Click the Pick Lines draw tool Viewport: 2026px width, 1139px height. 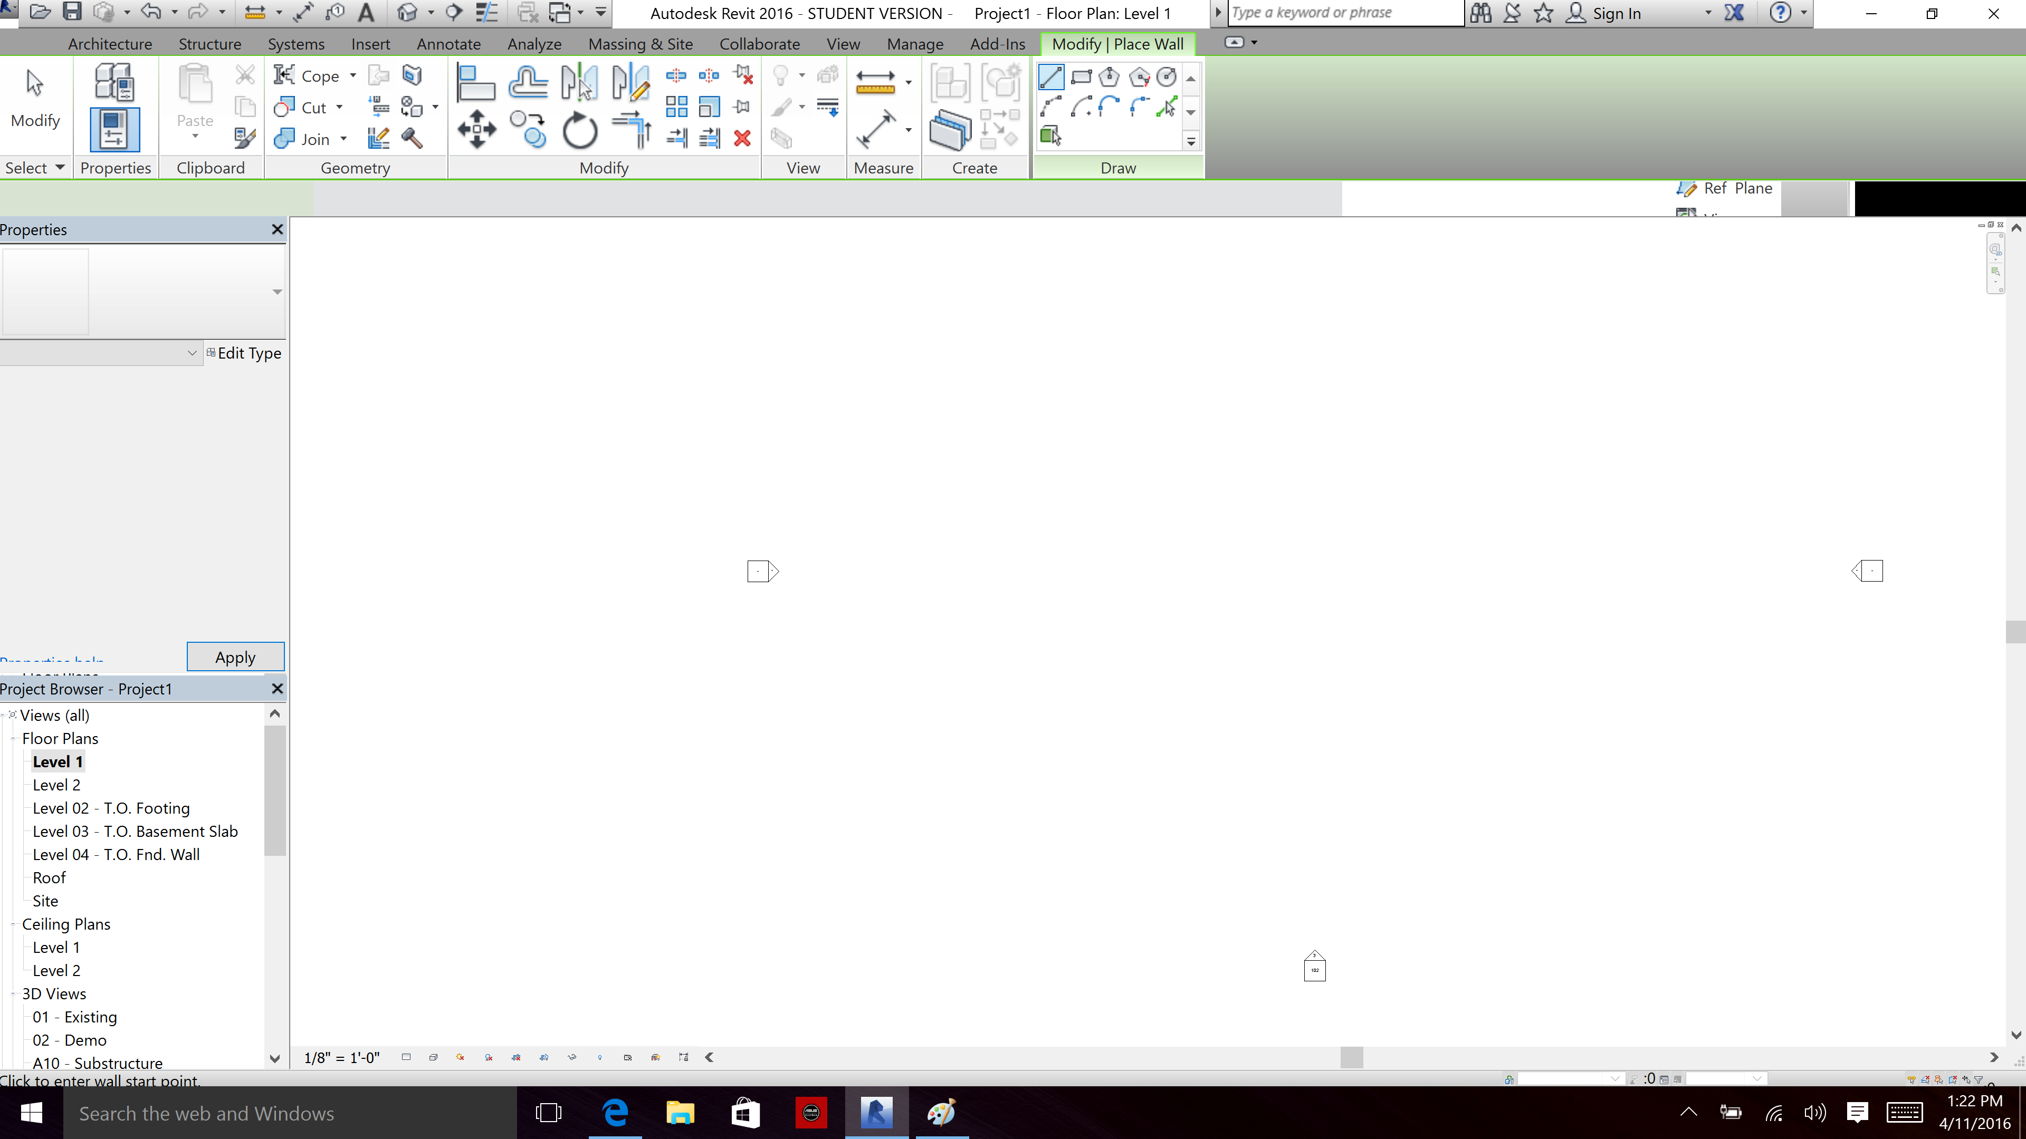coord(1167,106)
